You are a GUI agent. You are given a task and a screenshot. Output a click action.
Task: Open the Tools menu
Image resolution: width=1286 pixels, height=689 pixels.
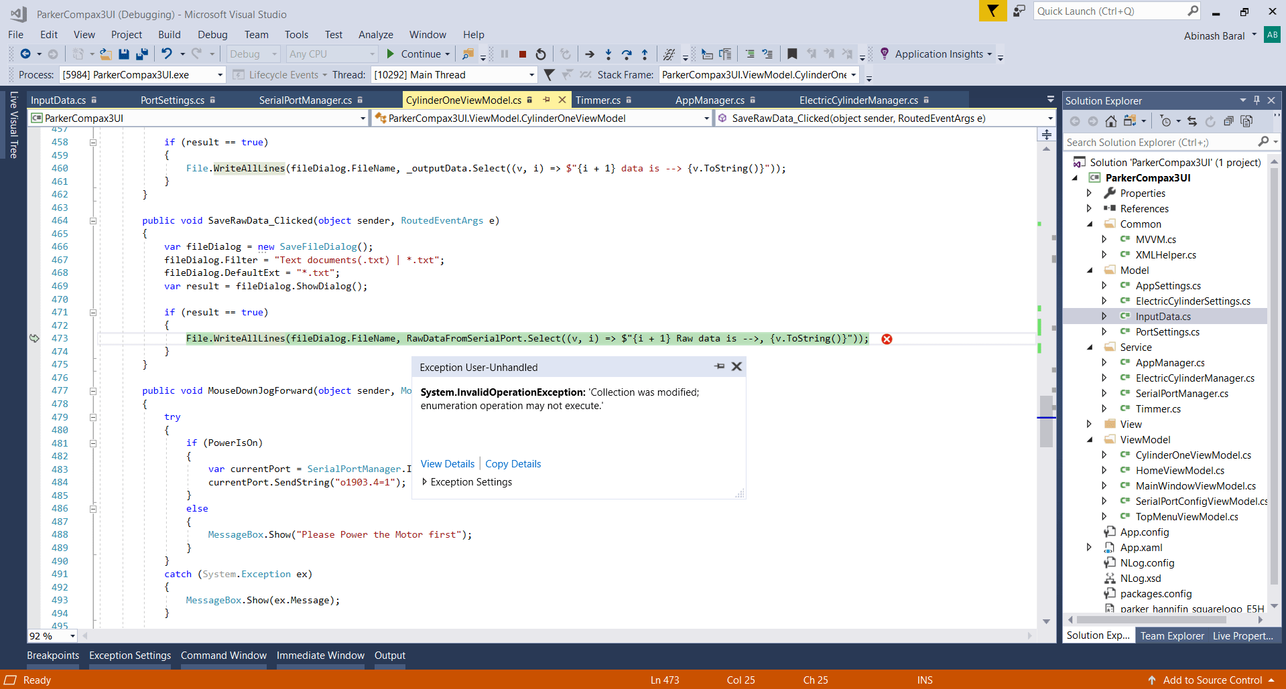click(x=296, y=35)
